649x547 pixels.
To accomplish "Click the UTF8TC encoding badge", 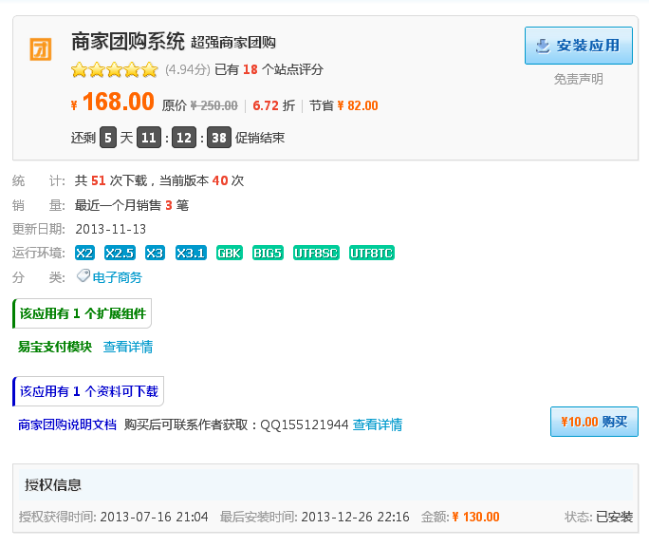I will [x=372, y=253].
